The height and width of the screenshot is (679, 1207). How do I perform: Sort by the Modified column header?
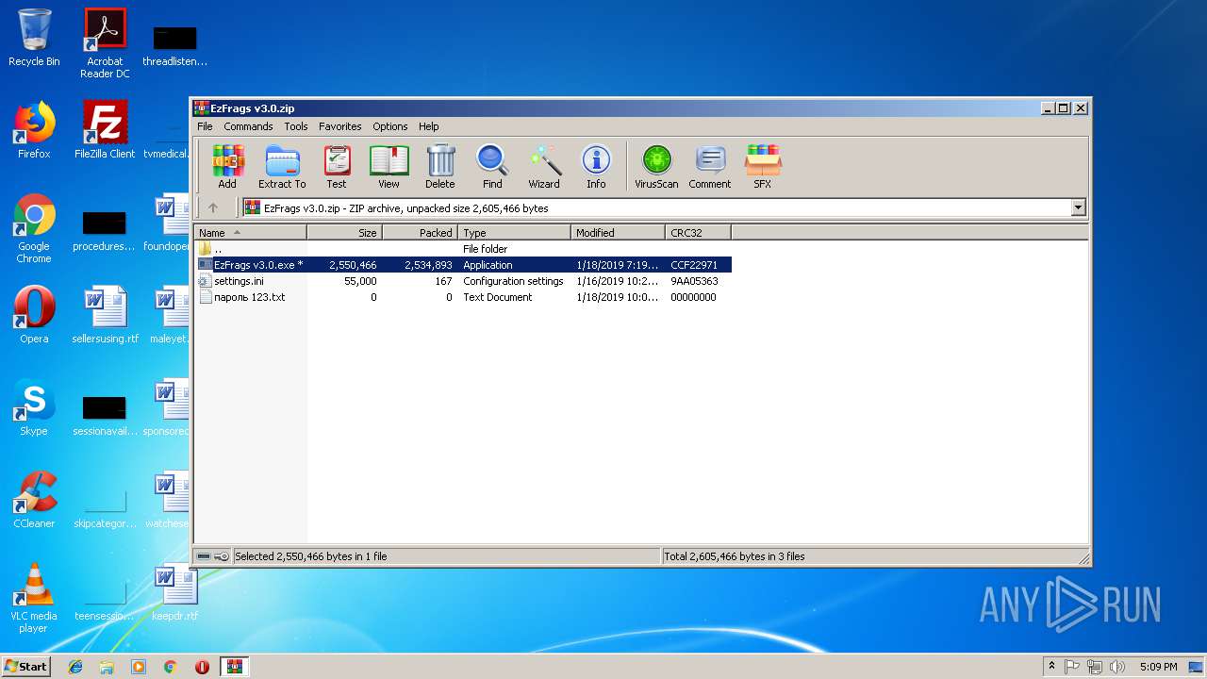[x=618, y=233]
